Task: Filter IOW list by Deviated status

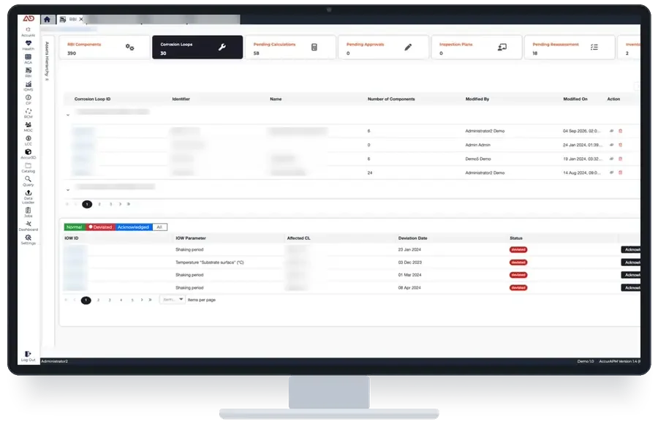Action: [x=100, y=227]
